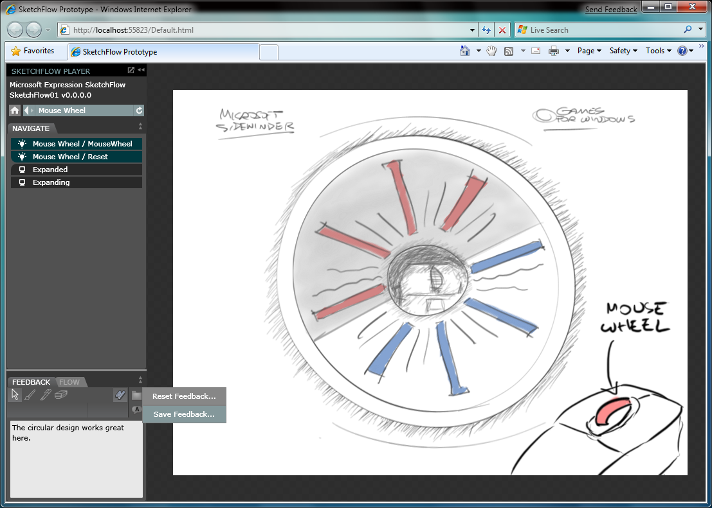Open the recent pages dropdown

tap(48, 30)
